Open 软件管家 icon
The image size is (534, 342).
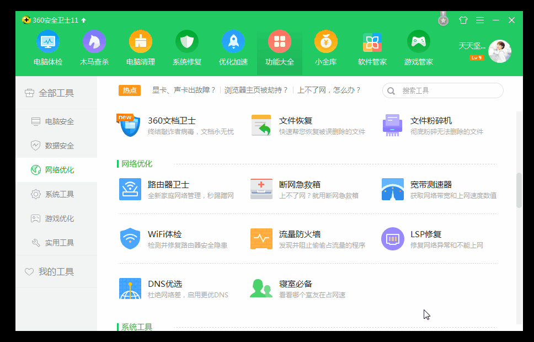[372, 42]
